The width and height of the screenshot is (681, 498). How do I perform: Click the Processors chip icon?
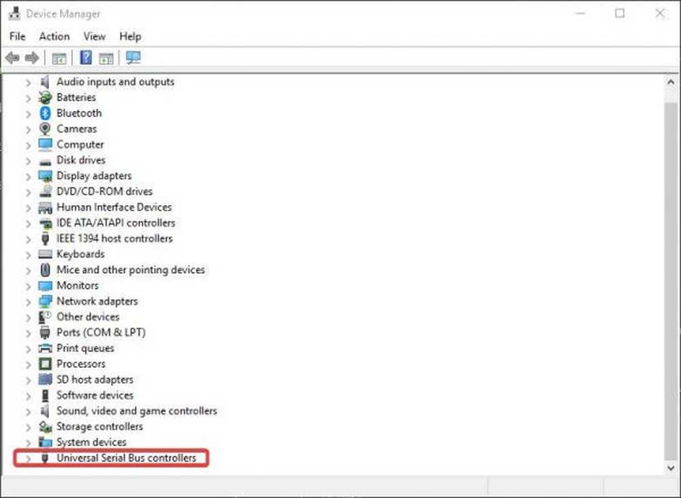pos(46,364)
